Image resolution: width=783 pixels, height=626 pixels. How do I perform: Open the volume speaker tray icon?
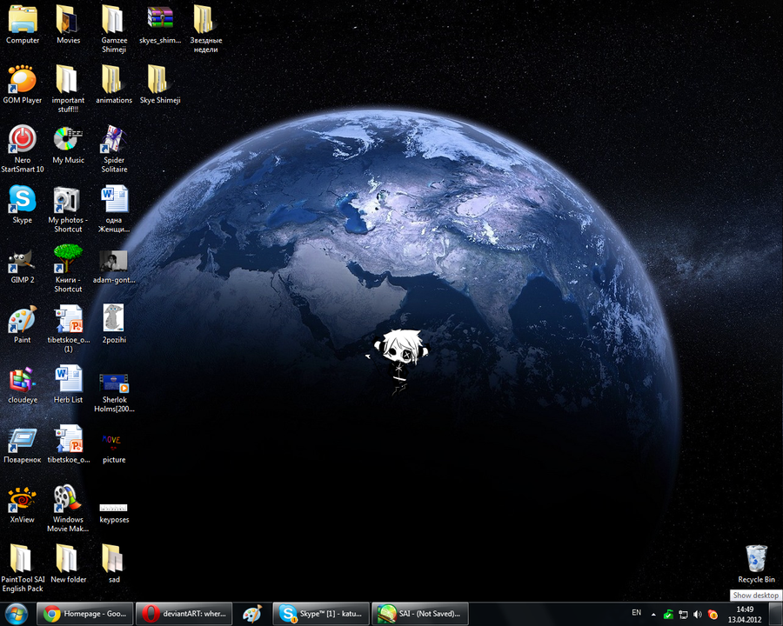click(x=698, y=614)
